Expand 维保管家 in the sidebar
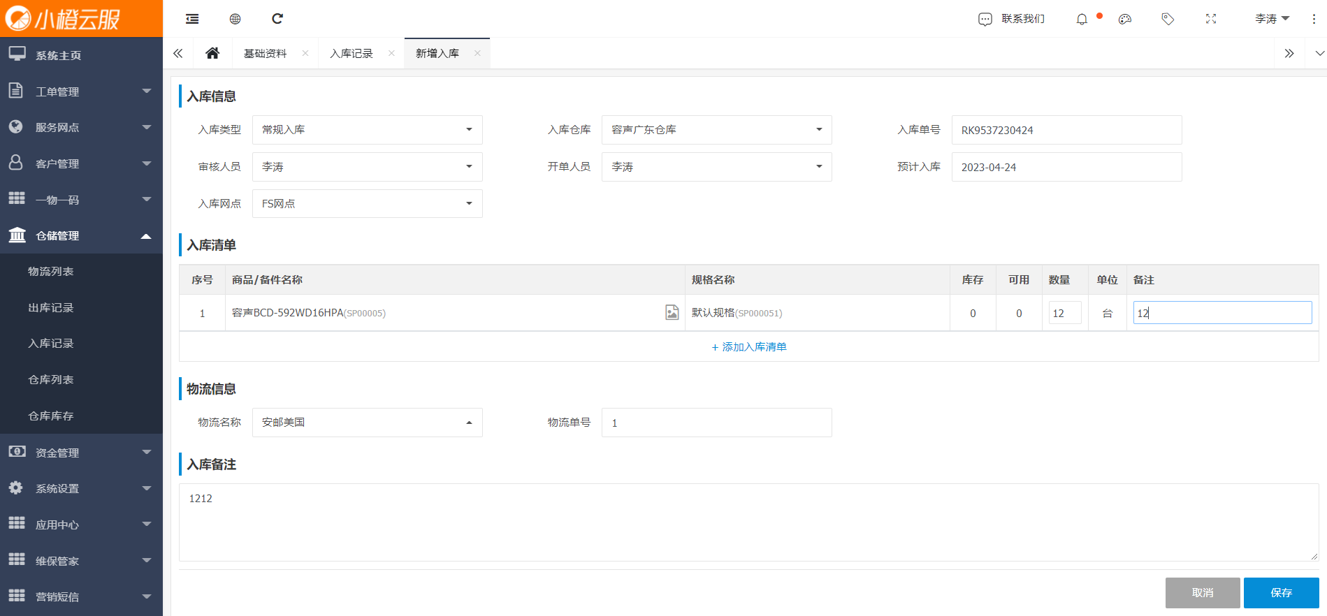 click(x=81, y=561)
